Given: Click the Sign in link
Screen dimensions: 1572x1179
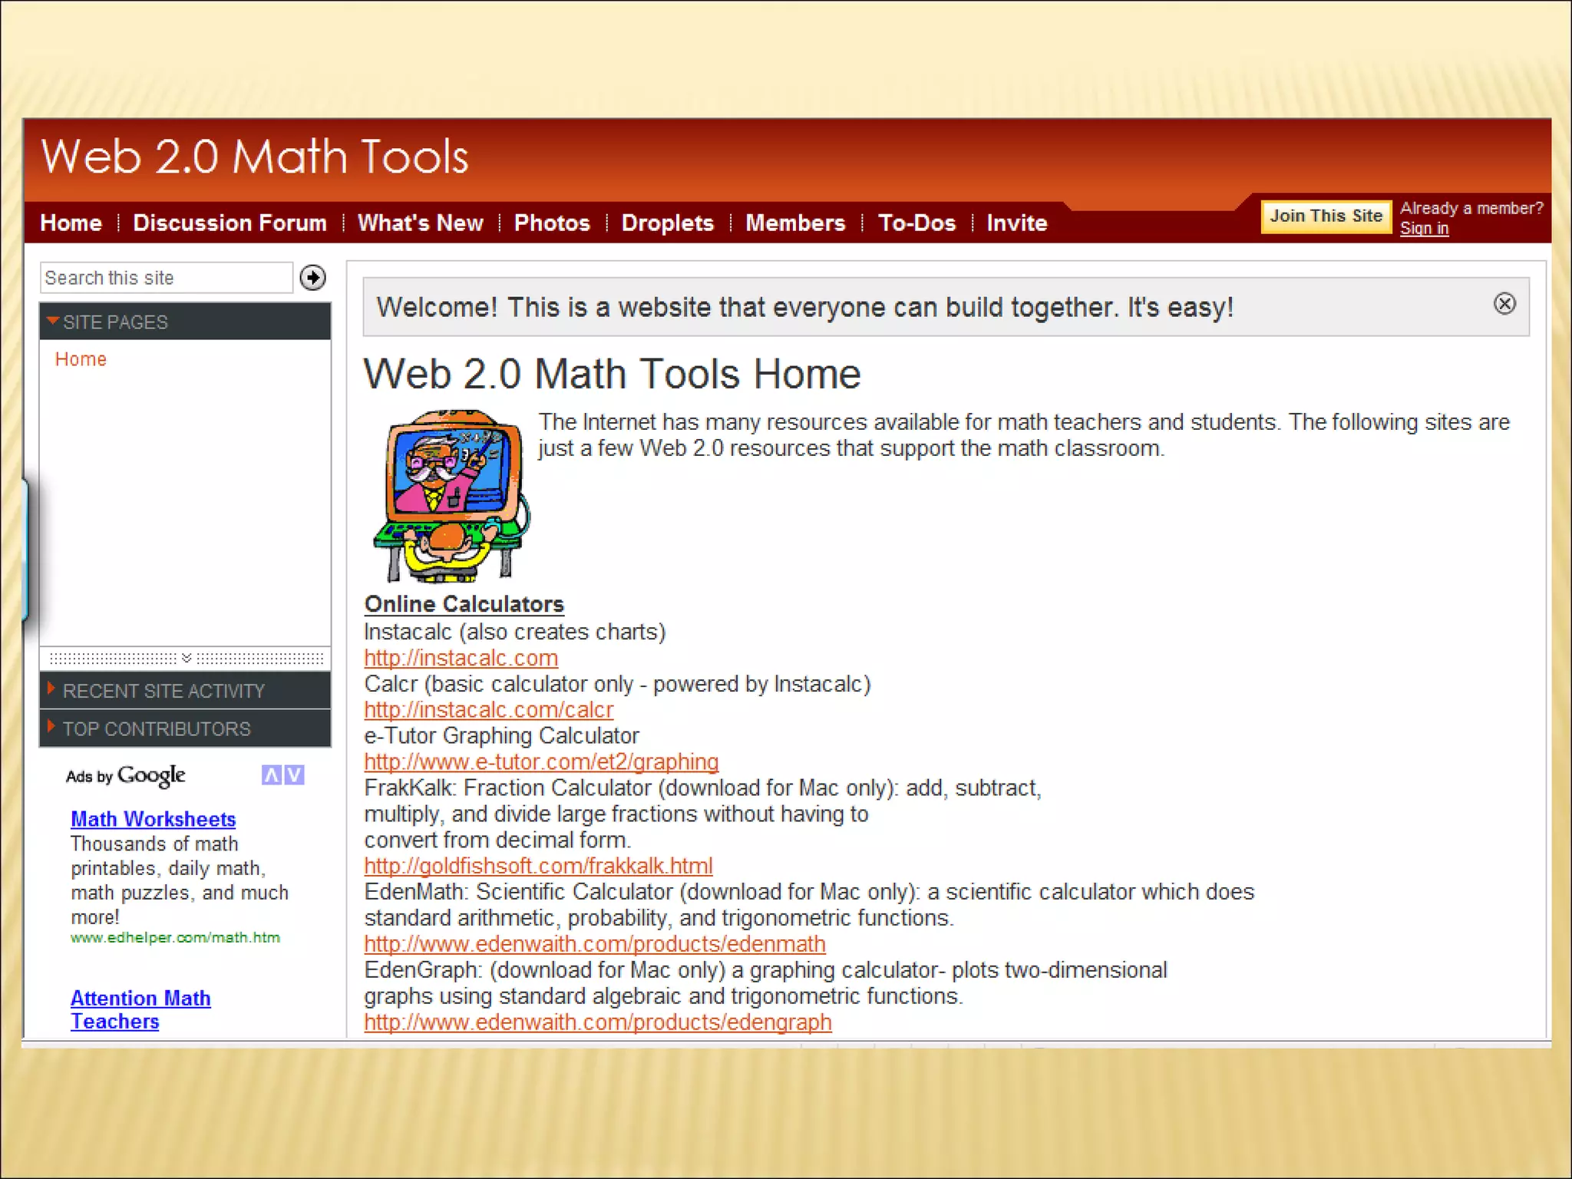Looking at the screenshot, I should (x=1423, y=229).
